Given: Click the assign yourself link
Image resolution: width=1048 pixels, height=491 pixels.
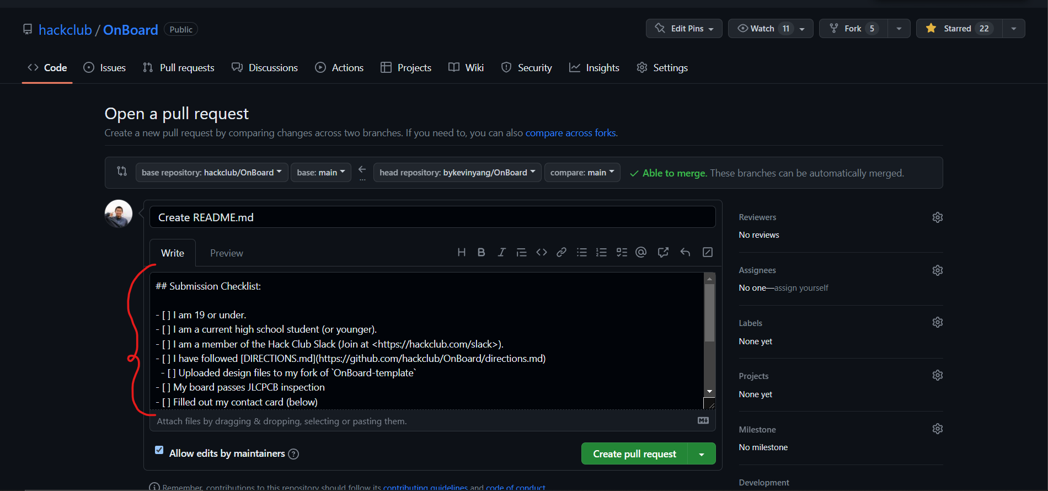Looking at the screenshot, I should tap(801, 288).
